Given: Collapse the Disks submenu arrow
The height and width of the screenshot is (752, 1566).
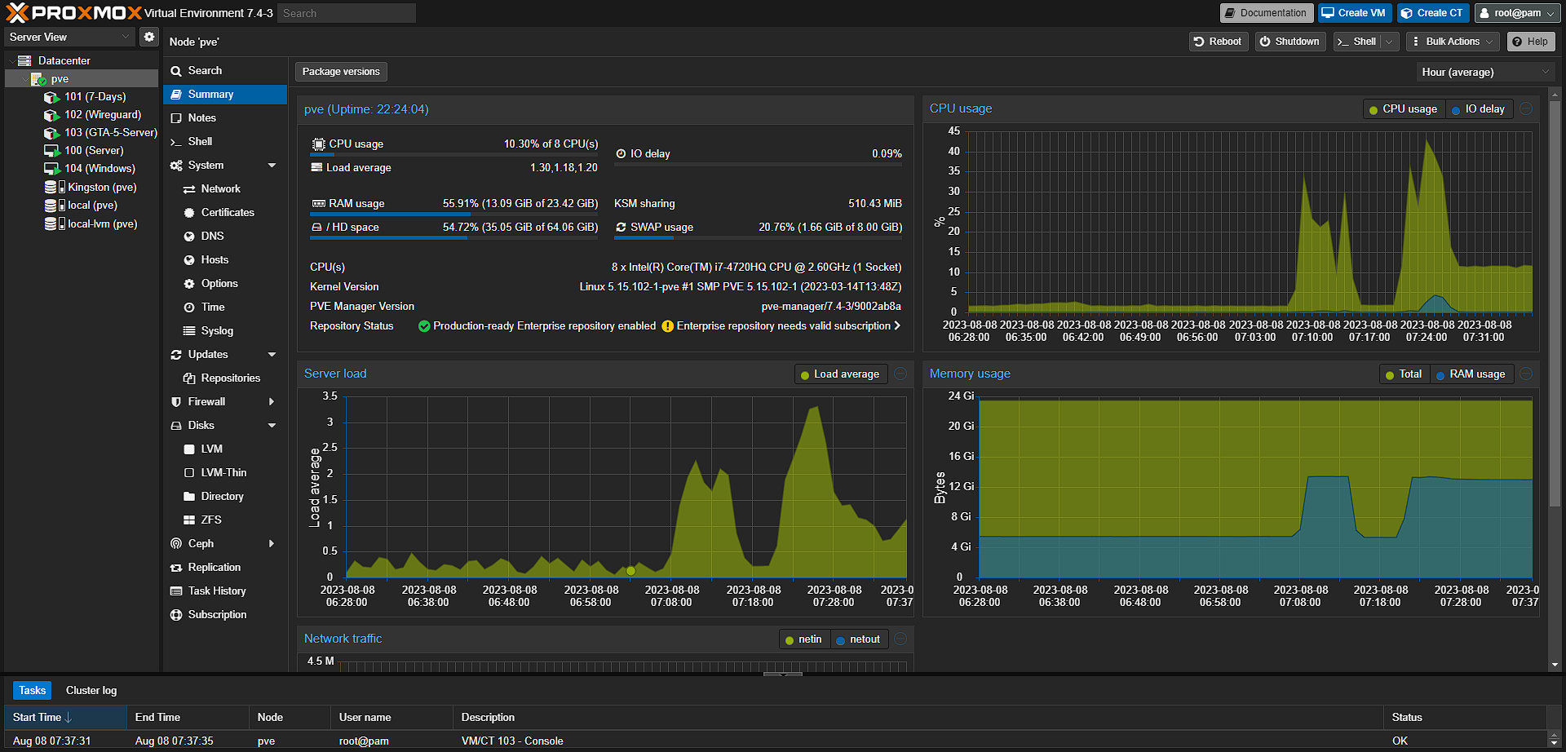Looking at the screenshot, I should coord(272,426).
